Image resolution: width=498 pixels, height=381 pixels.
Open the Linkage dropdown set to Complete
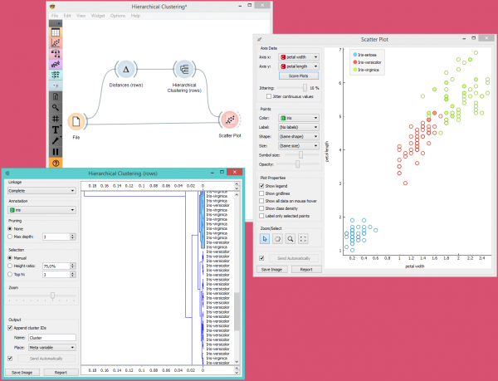[x=41, y=189]
